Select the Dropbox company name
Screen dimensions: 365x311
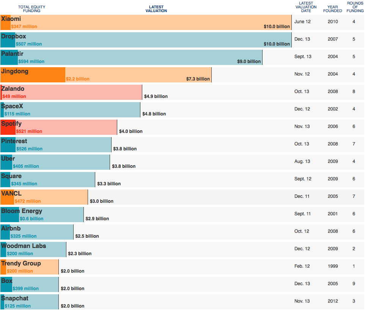point(14,36)
